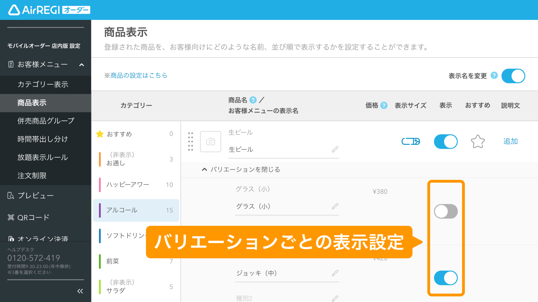The height and width of the screenshot is (302, 538).
Task: Click help icon next to 商品名
Action: 253,100
